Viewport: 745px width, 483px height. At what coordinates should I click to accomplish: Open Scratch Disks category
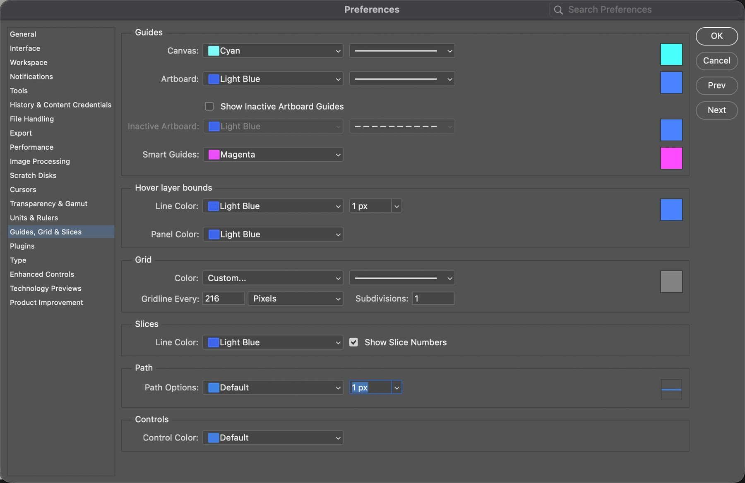61,176
